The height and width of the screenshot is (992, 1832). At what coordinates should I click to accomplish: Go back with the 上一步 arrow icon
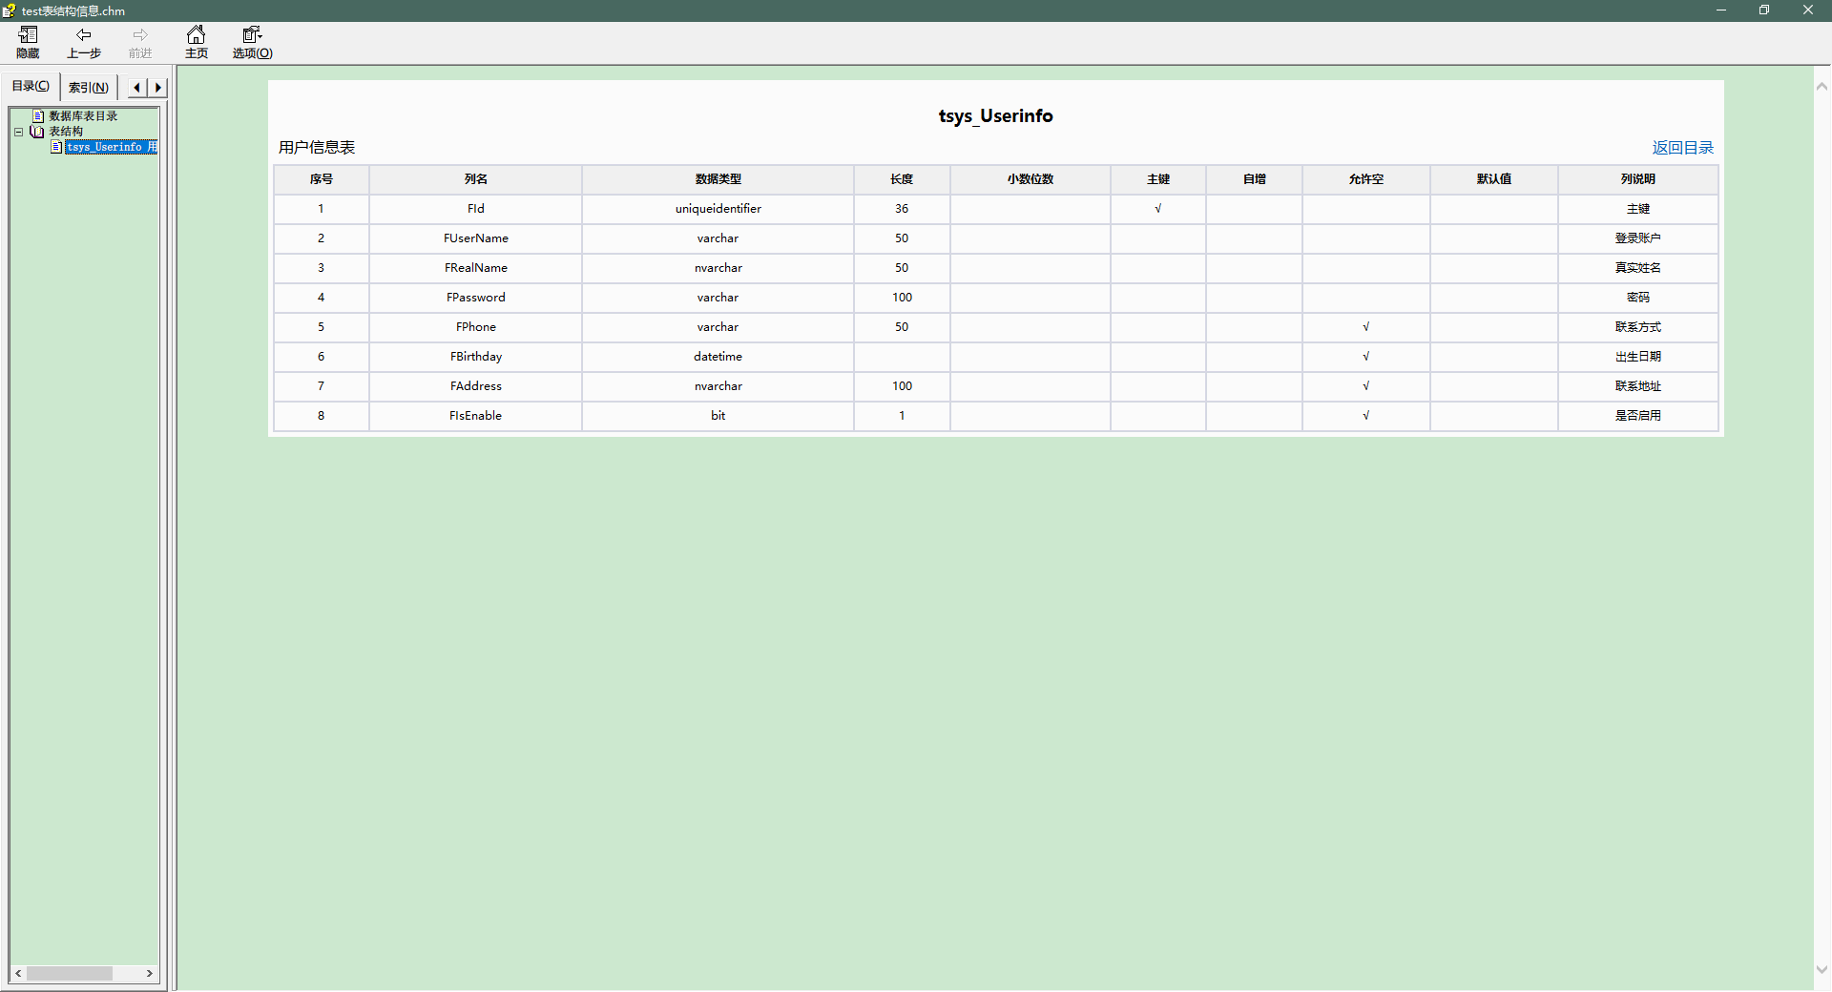[84, 34]
